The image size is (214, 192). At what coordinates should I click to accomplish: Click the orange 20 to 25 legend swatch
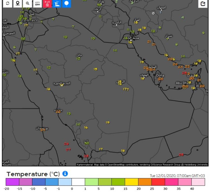(x=145, y=182)
